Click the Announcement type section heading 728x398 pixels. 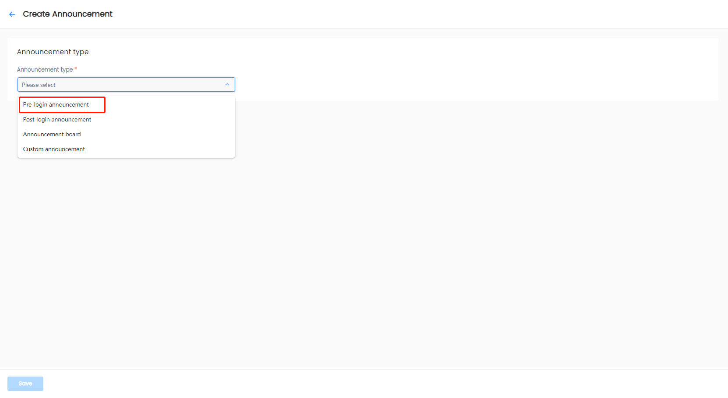53,52
